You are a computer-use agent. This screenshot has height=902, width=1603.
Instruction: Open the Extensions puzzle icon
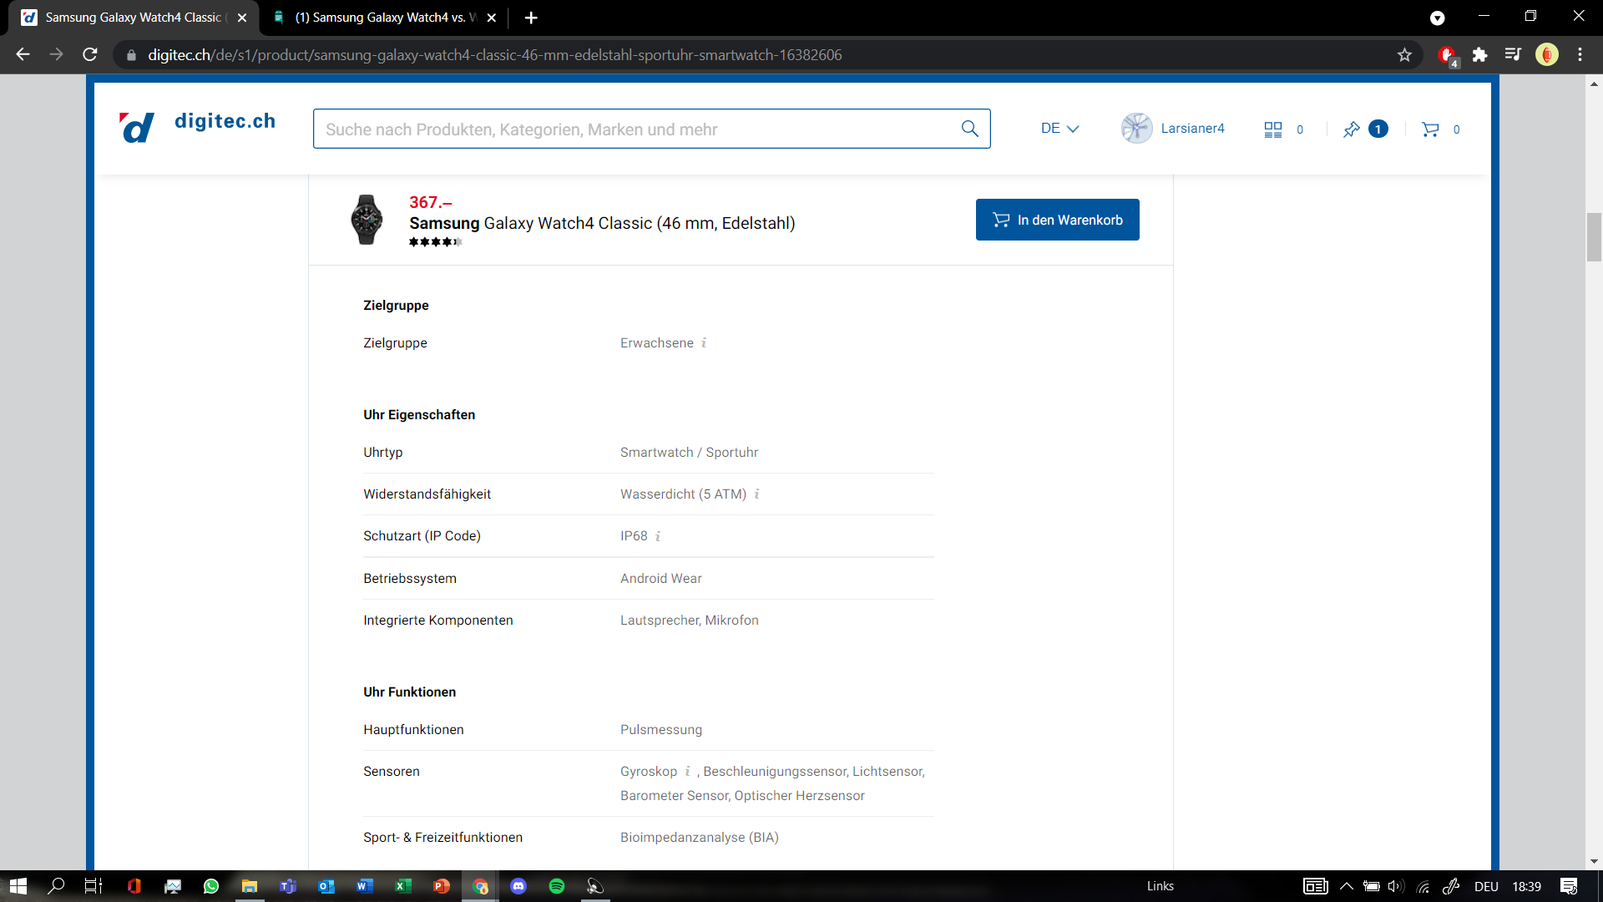(1479, 55)
